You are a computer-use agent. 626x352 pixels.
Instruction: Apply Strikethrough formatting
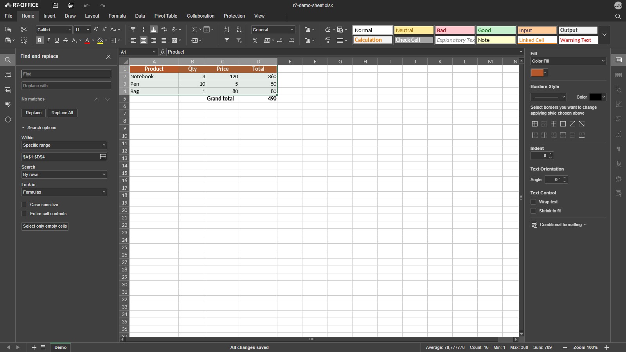point(66,40)
